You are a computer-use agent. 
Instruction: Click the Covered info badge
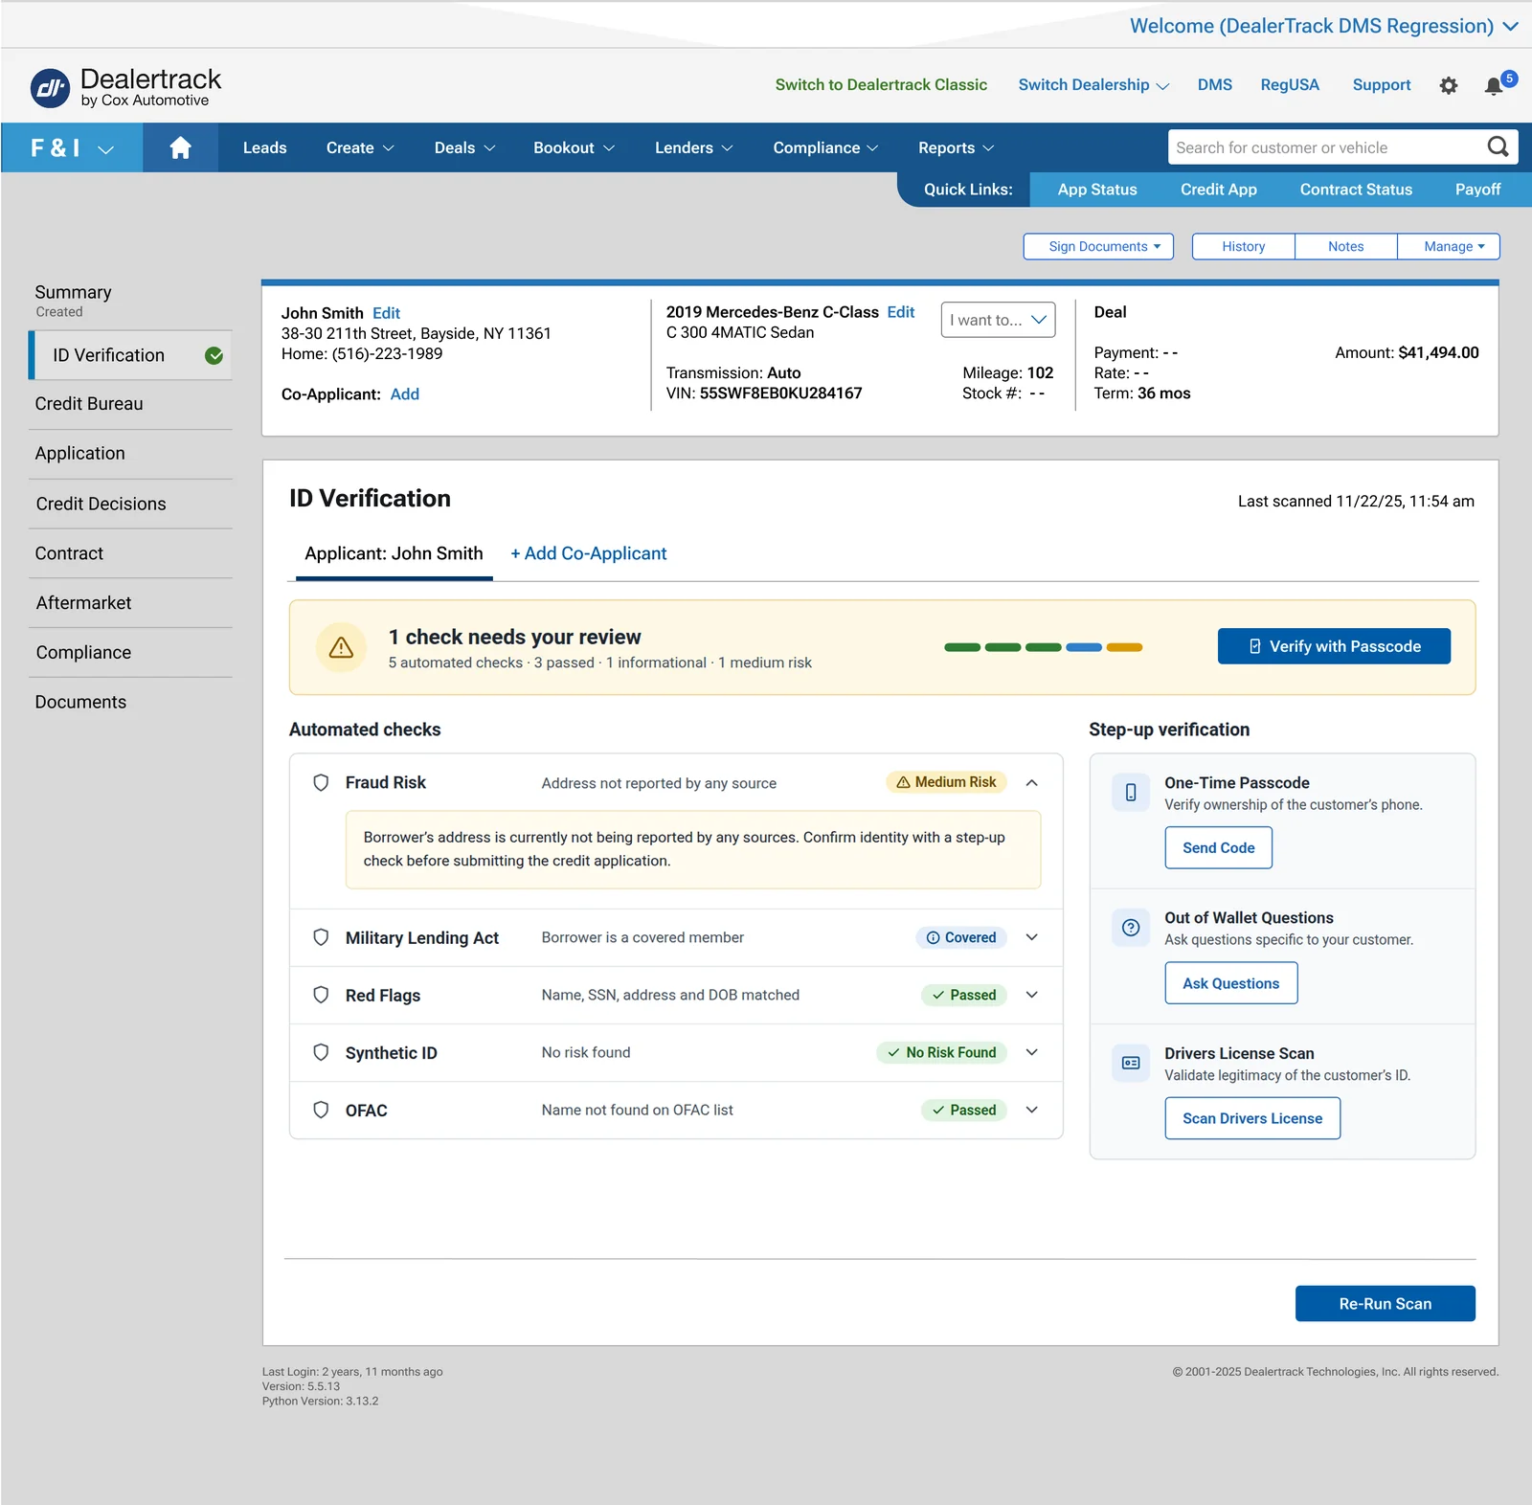[961, 937]
